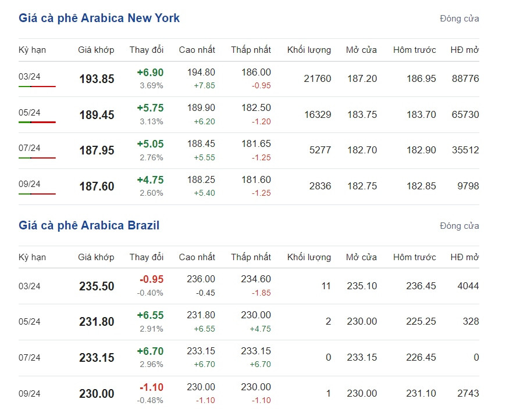Click the Arabica New York 07/24 row indicator bar
Viewport: 509px width, 410px height.
[x=37, y=158]
